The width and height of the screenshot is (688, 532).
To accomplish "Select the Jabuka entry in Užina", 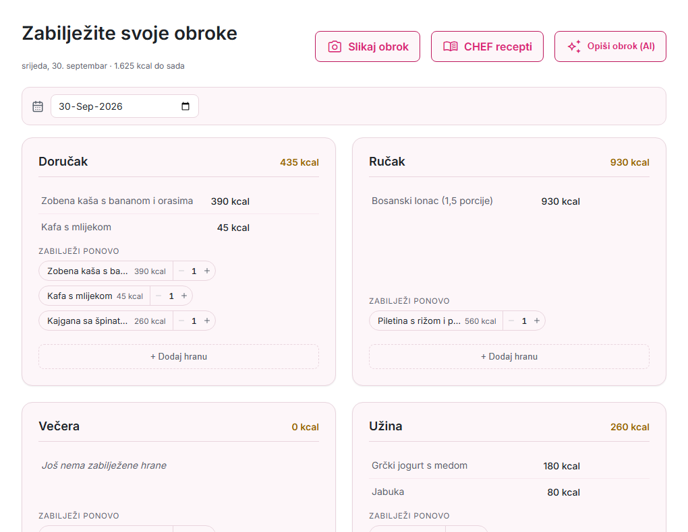I will click(x=509, y=492).
